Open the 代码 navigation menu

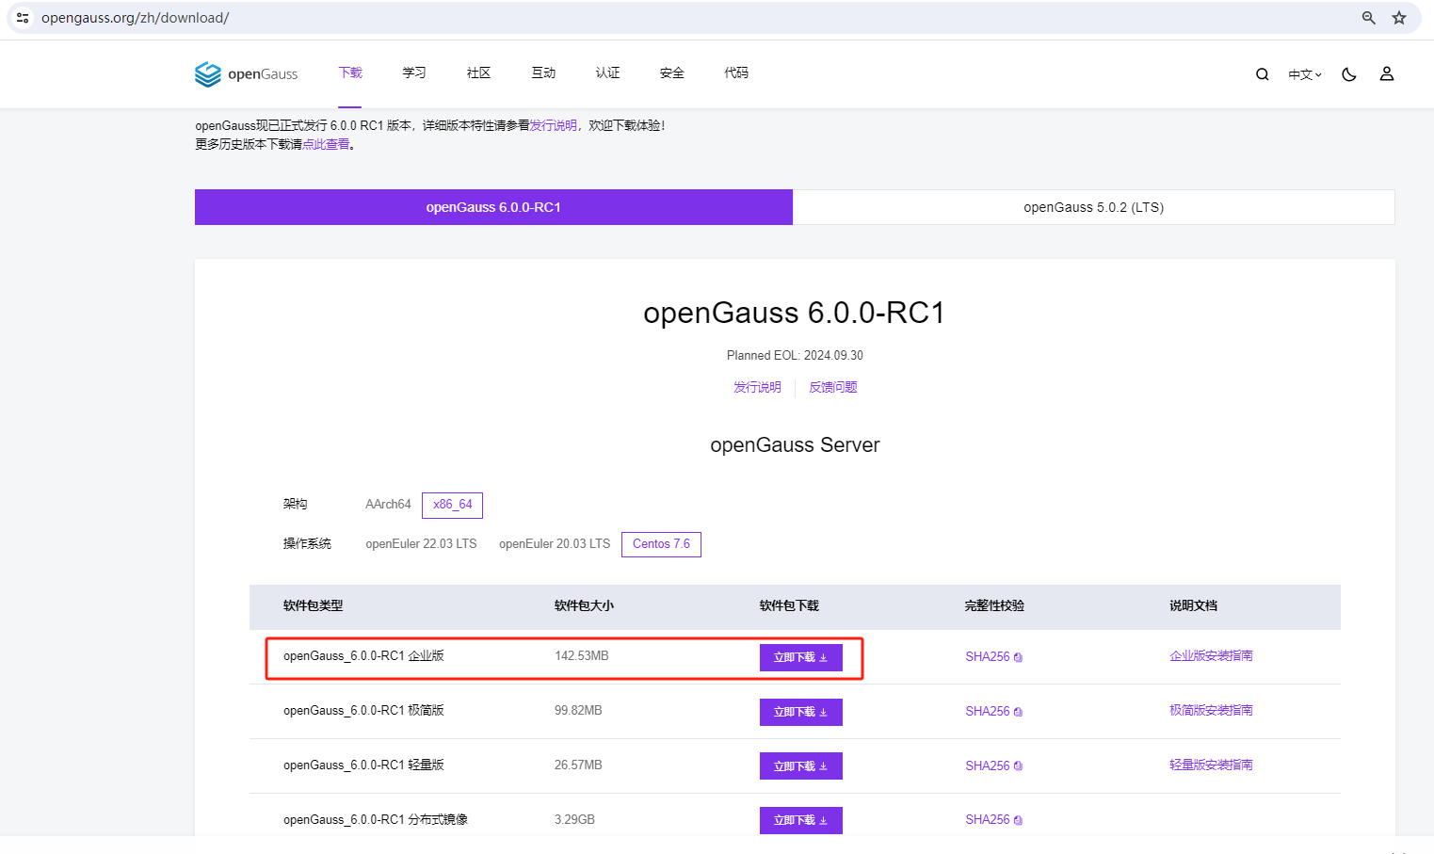click(736, 73)
